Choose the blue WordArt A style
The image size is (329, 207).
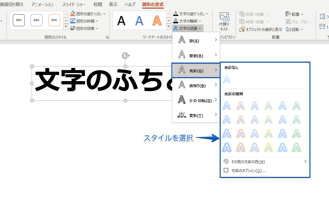point(139,21)
